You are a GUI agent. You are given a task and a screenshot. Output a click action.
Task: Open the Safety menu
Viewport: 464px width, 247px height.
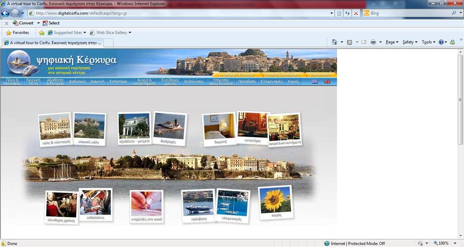pos(410,42)
